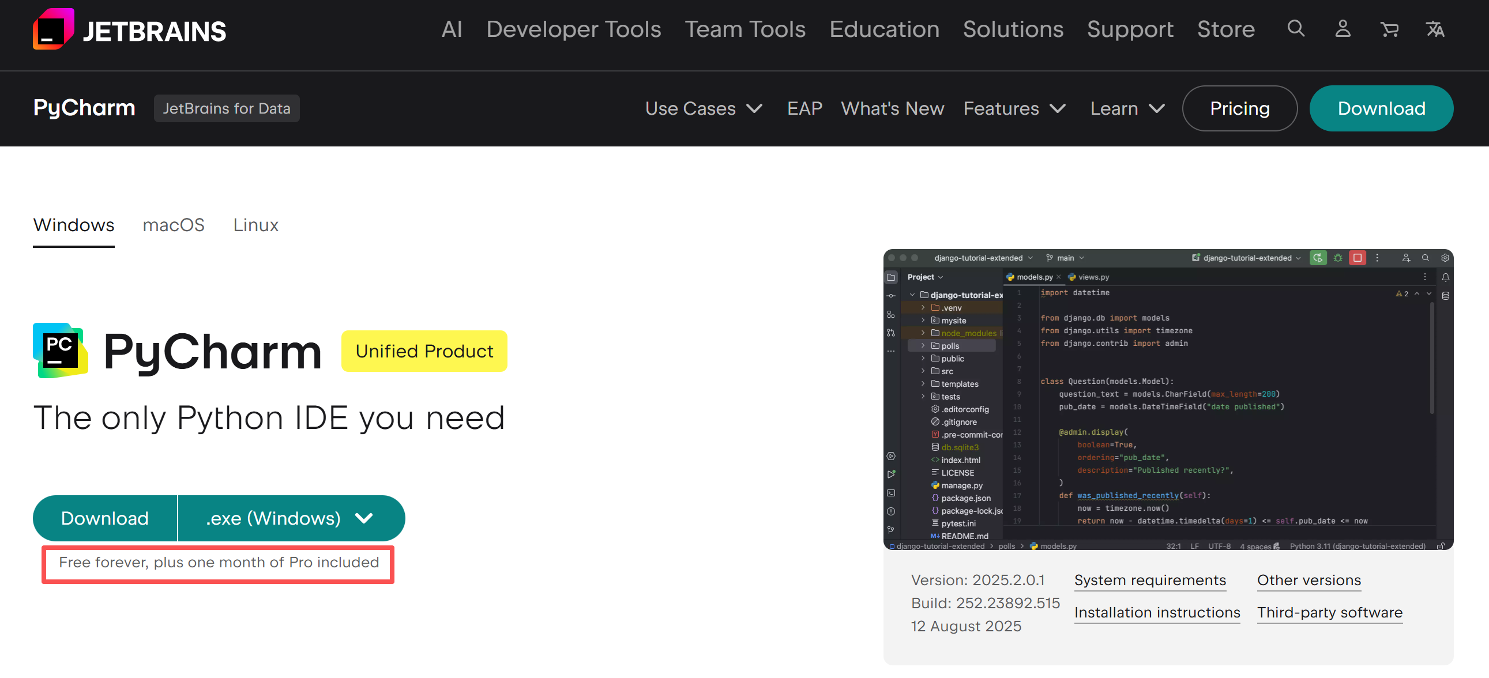Click the 'Version: 2025.2.0.1' text

(x=977, y=580)
